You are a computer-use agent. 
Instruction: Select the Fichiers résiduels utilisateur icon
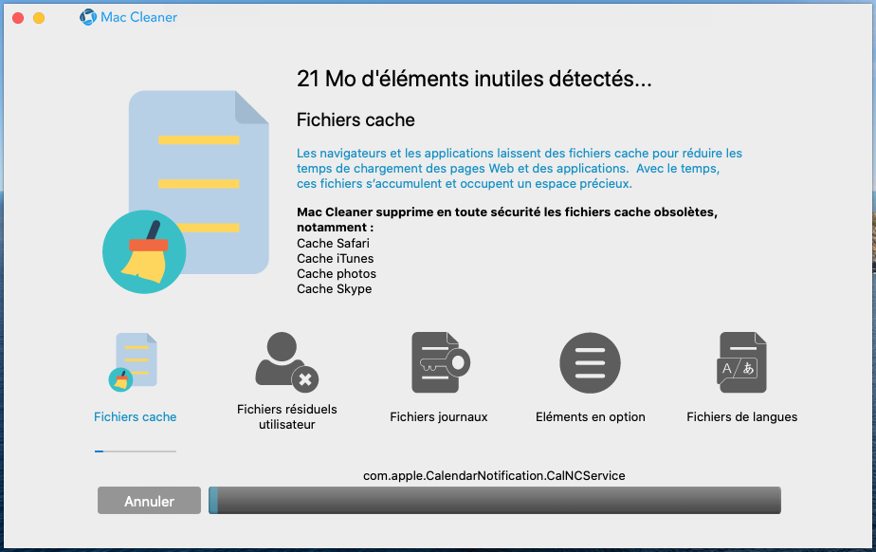[286, 362]
